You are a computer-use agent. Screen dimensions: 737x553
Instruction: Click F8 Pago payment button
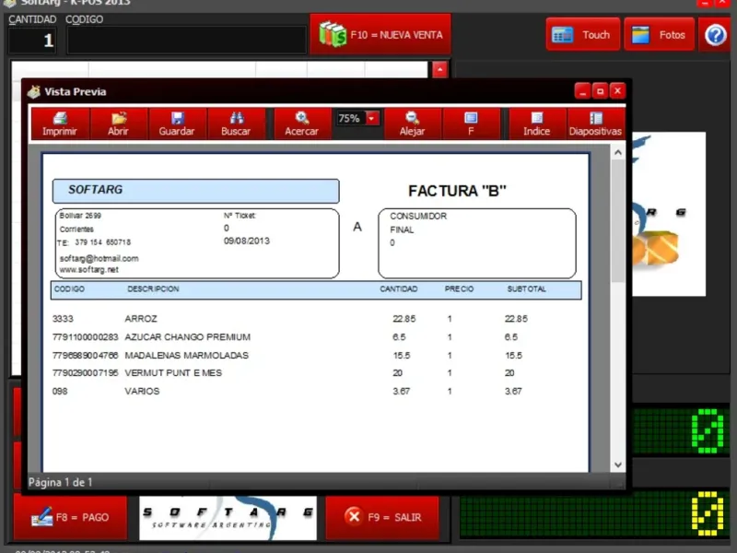pyautogui.click(x=71, y=517)
